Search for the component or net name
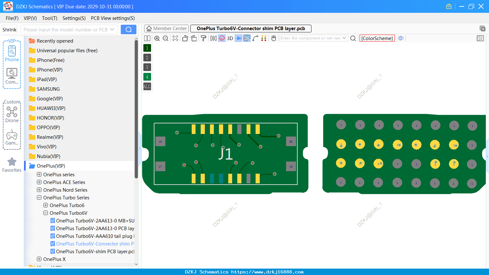The image size is (489, 275). pyautogui.click(x=353, y=38)
